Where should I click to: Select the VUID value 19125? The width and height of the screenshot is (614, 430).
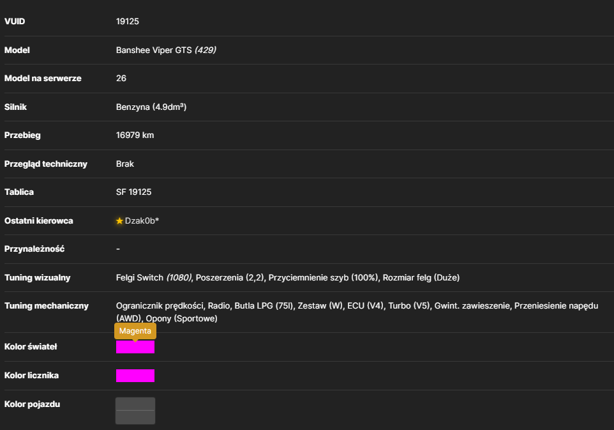127,22
